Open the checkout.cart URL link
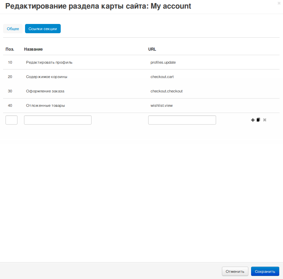283x279 pixels. (x=162, y=77)
